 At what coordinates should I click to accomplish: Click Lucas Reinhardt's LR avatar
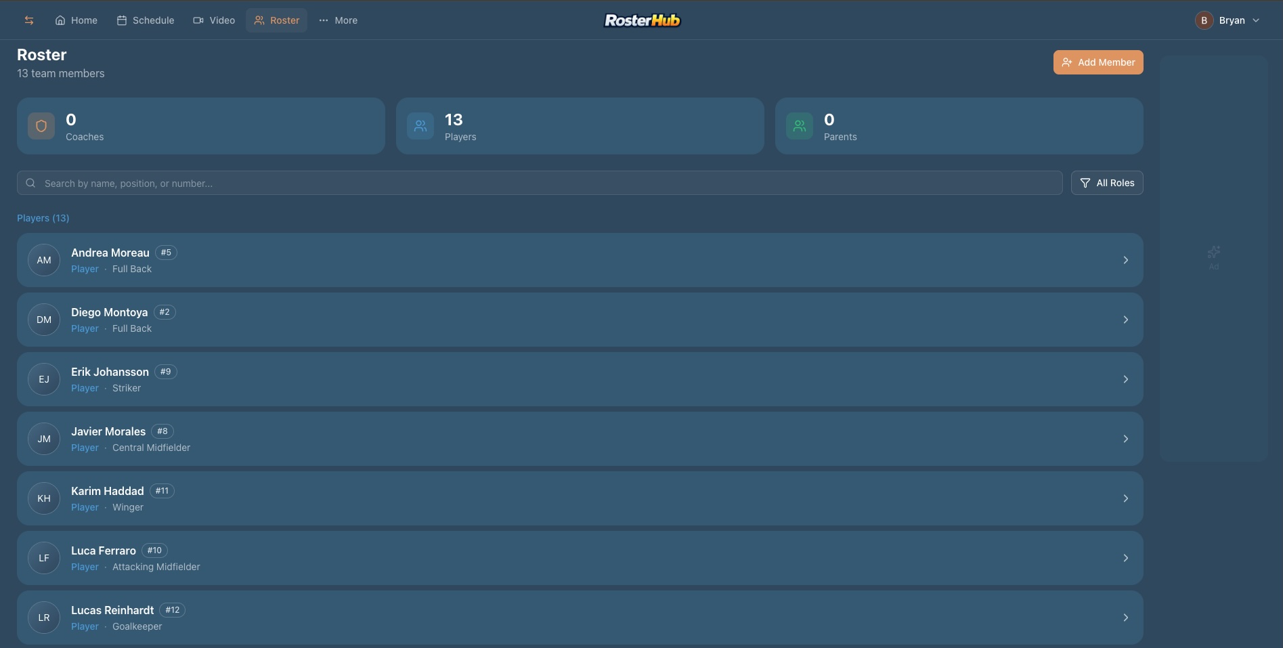[44, 618]
